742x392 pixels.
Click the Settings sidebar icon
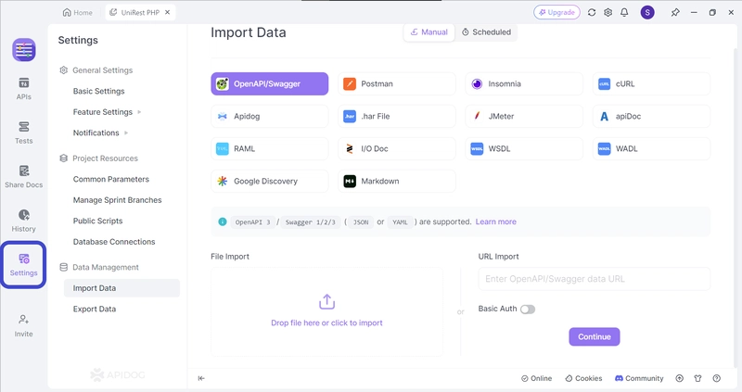coord(24,265)
